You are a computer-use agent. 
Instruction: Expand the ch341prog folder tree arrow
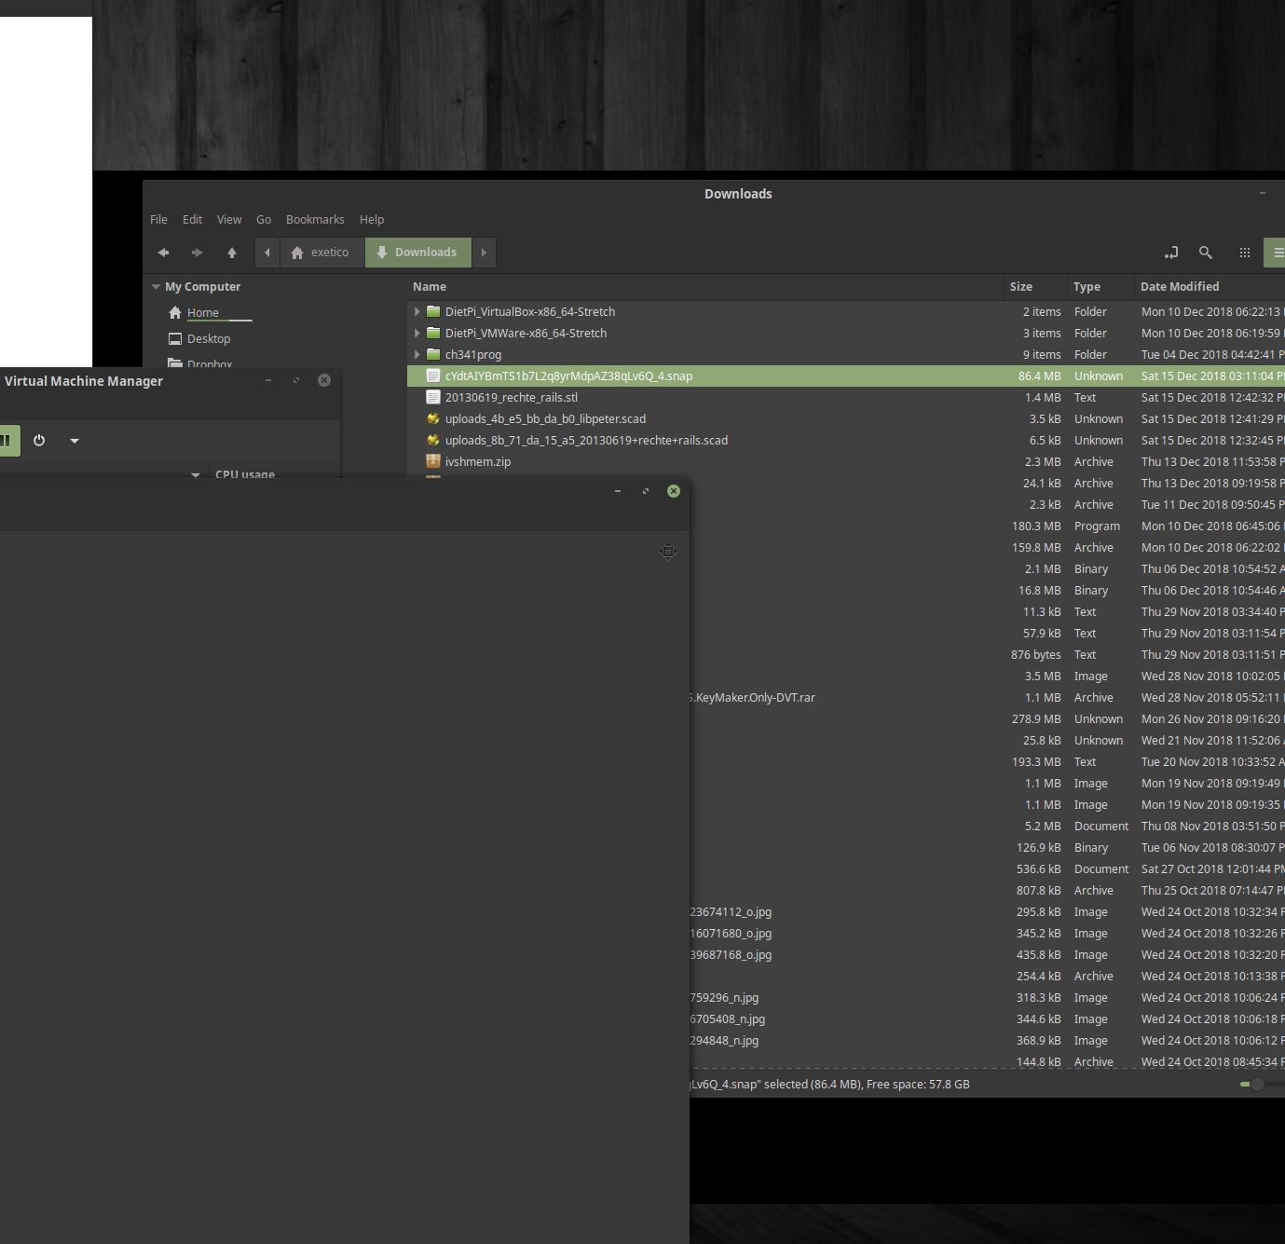[417, 355]
